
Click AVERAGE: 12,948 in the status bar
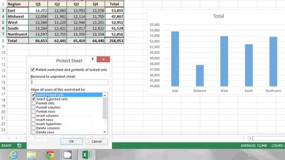click(x=254, y=145)
